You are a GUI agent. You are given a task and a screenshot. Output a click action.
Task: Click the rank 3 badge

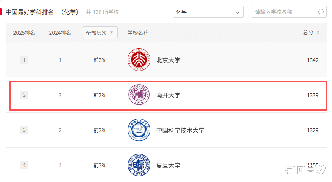coord(24,130)
